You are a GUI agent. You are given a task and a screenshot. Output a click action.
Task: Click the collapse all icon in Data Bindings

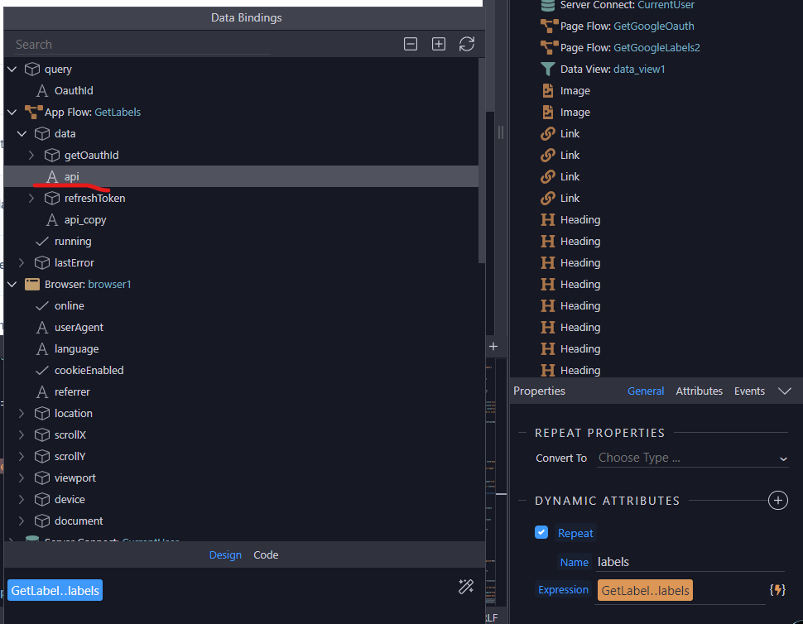coord(411,45)
